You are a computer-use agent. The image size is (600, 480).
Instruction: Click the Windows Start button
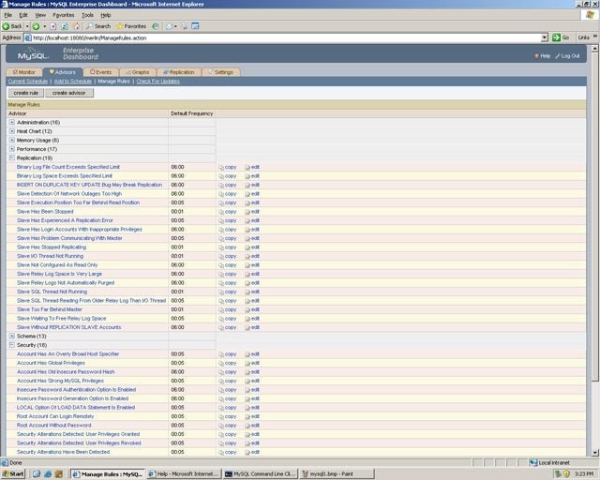13,473
